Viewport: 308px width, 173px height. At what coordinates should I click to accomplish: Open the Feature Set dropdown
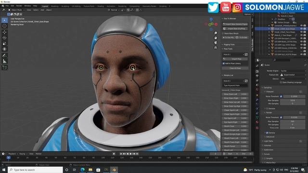click(293, 75)
